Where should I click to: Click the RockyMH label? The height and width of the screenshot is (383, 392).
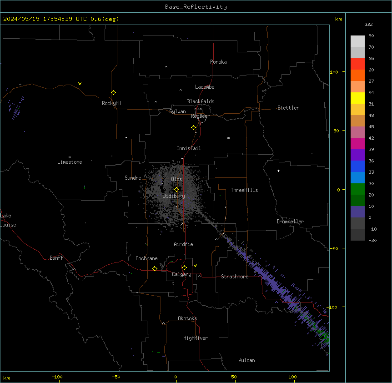[111, 103]
